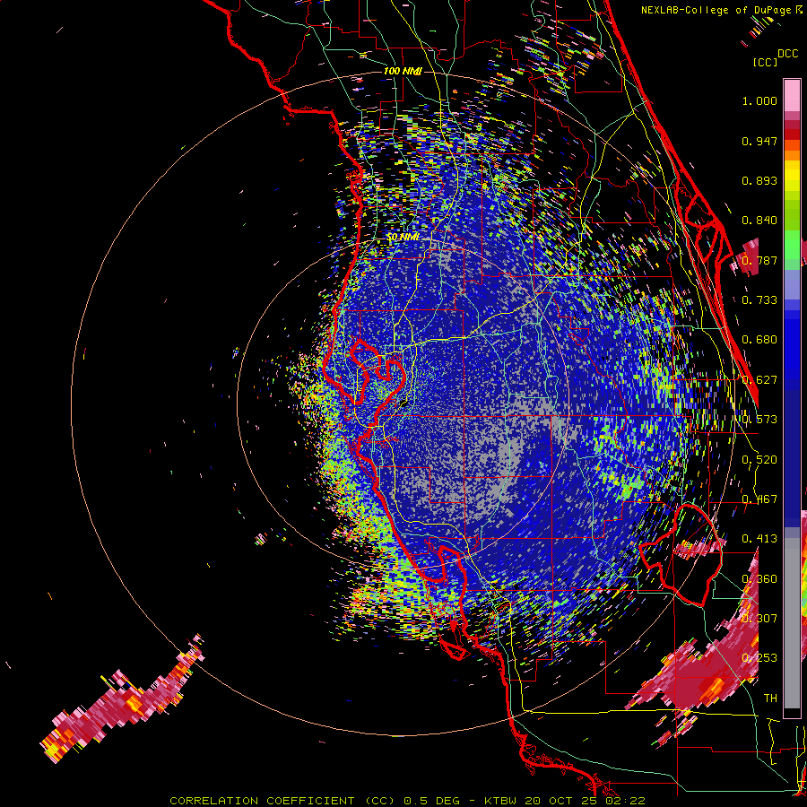Select the green swatch beside 0.840
The height and width of the screenshot is (807, 807).
792,221
